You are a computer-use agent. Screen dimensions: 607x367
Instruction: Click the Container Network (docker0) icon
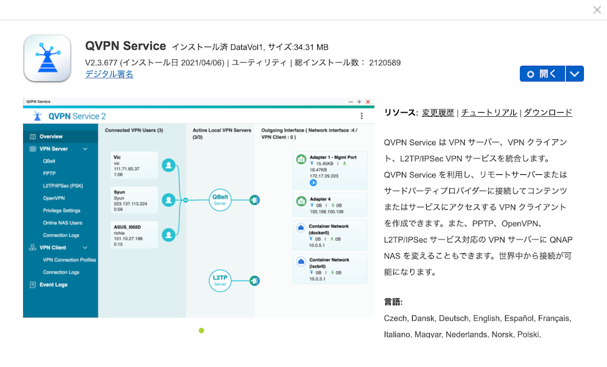tap(301, 228)
